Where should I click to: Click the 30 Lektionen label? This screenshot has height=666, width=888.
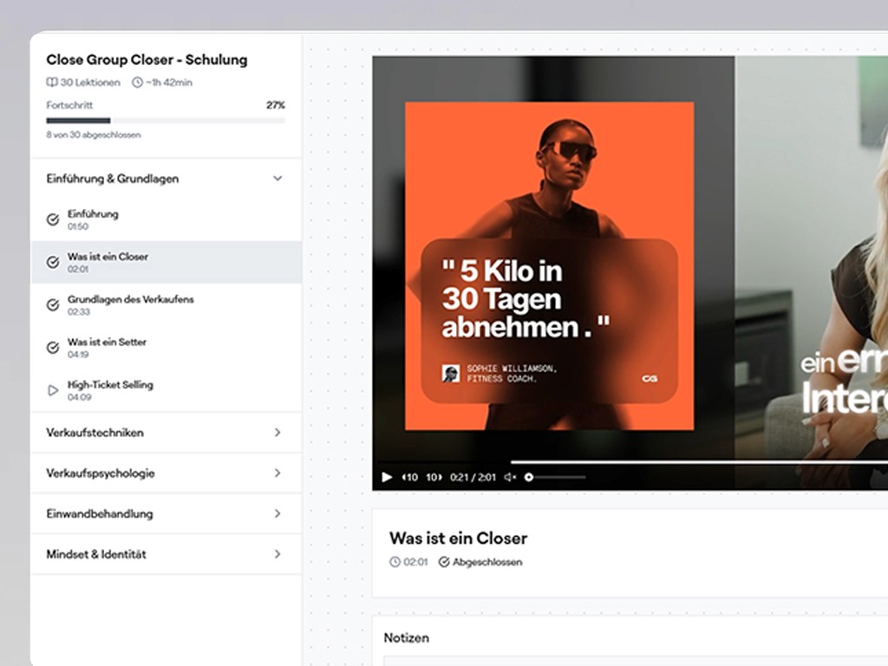[x=90, y=82]
